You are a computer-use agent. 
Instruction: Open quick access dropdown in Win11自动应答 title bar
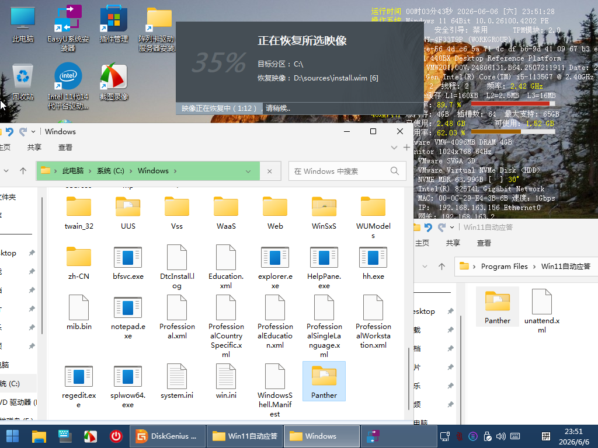pyautogui.click(x=452, y=228)
